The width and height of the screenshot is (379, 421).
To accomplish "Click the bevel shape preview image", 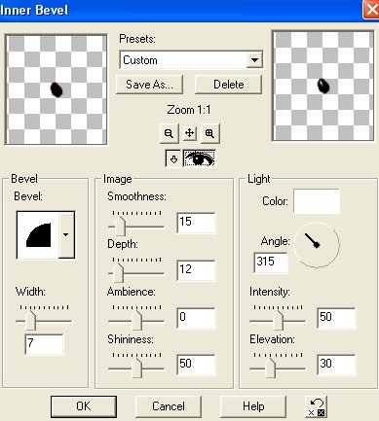I will click(x=38, y=235).
